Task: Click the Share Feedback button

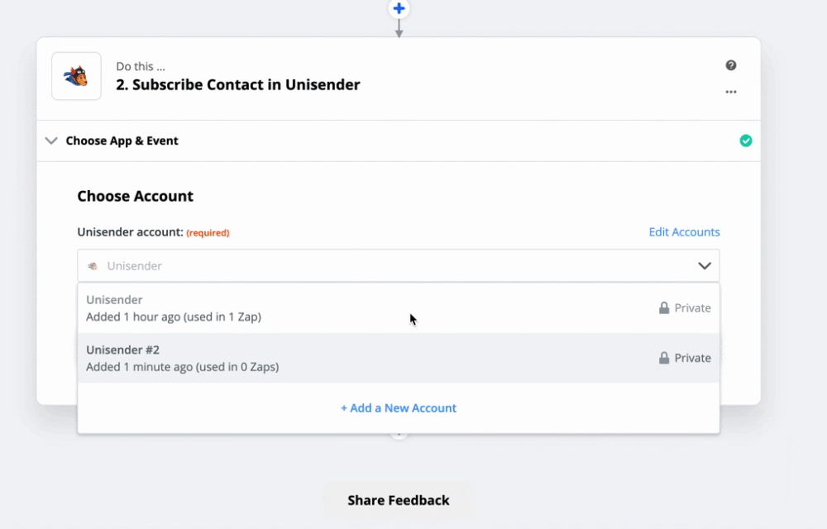Action: coord(399,500)
